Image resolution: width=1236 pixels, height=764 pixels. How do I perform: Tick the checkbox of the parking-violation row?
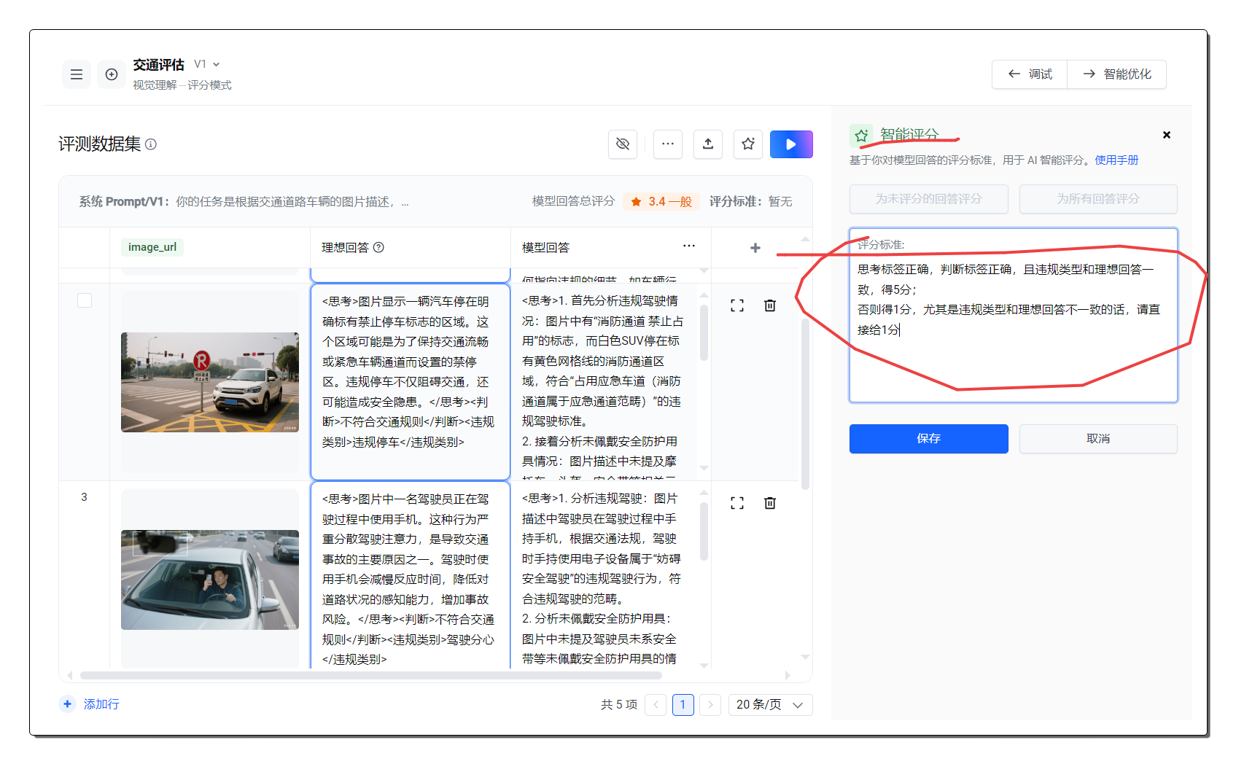pyautogui.click(x=85, y=300)
